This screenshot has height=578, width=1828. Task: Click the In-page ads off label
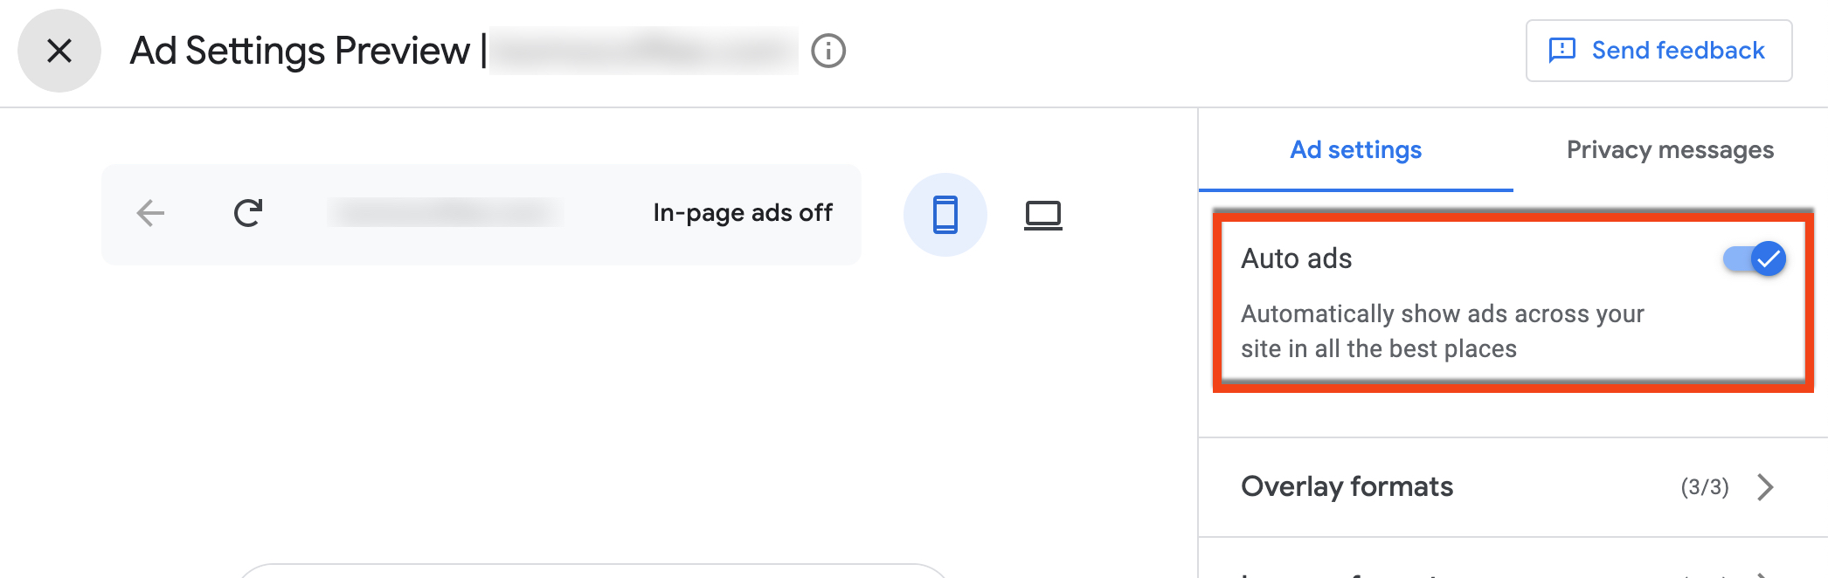click(742, 212)
